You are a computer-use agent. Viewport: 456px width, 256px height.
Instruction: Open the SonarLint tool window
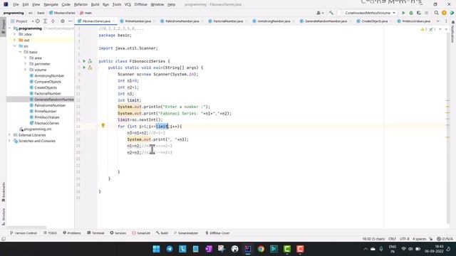141,233
